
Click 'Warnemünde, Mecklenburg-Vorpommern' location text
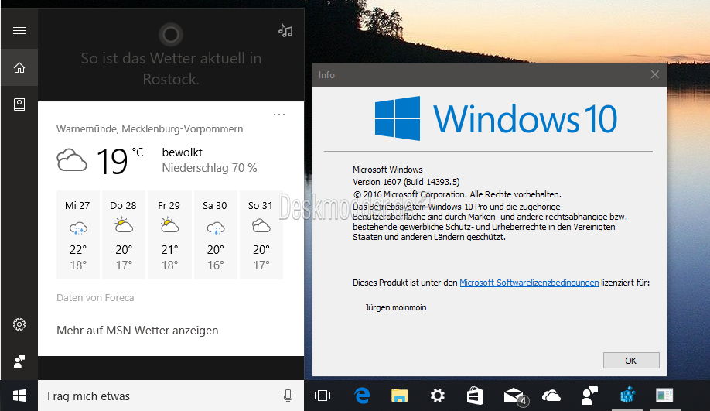coord(149,128)
